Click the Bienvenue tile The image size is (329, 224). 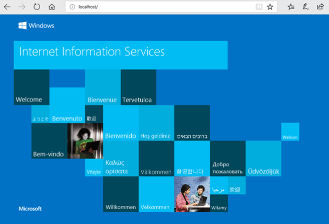(103, 87)
